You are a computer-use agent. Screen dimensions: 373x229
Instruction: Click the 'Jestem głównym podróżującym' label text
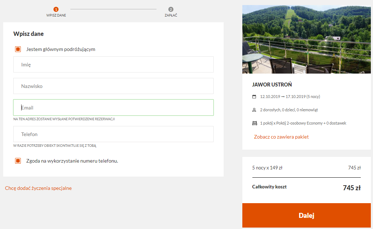point(61,49)
